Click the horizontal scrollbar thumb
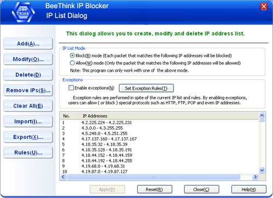 tap(153, 177)
